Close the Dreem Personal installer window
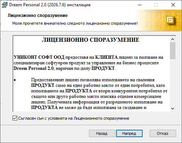 pyautogui.click(x=173, y=5)
